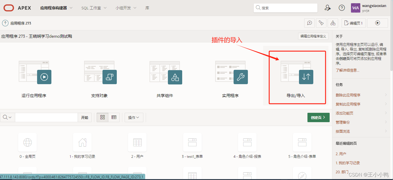Select the 添加功能页 task
The width and height of the screenshot is (393, 180).
click(345, 113)
